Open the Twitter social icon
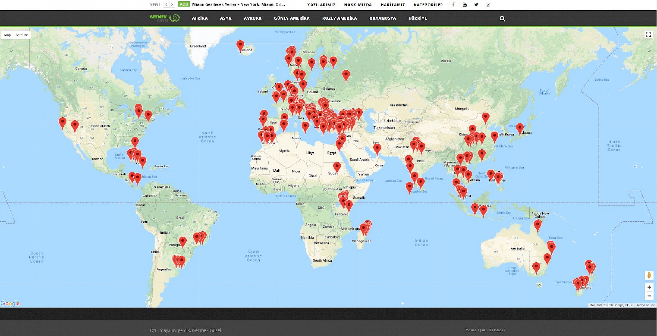The width and height of the screenshot is (657, 336). click(476, 4)
